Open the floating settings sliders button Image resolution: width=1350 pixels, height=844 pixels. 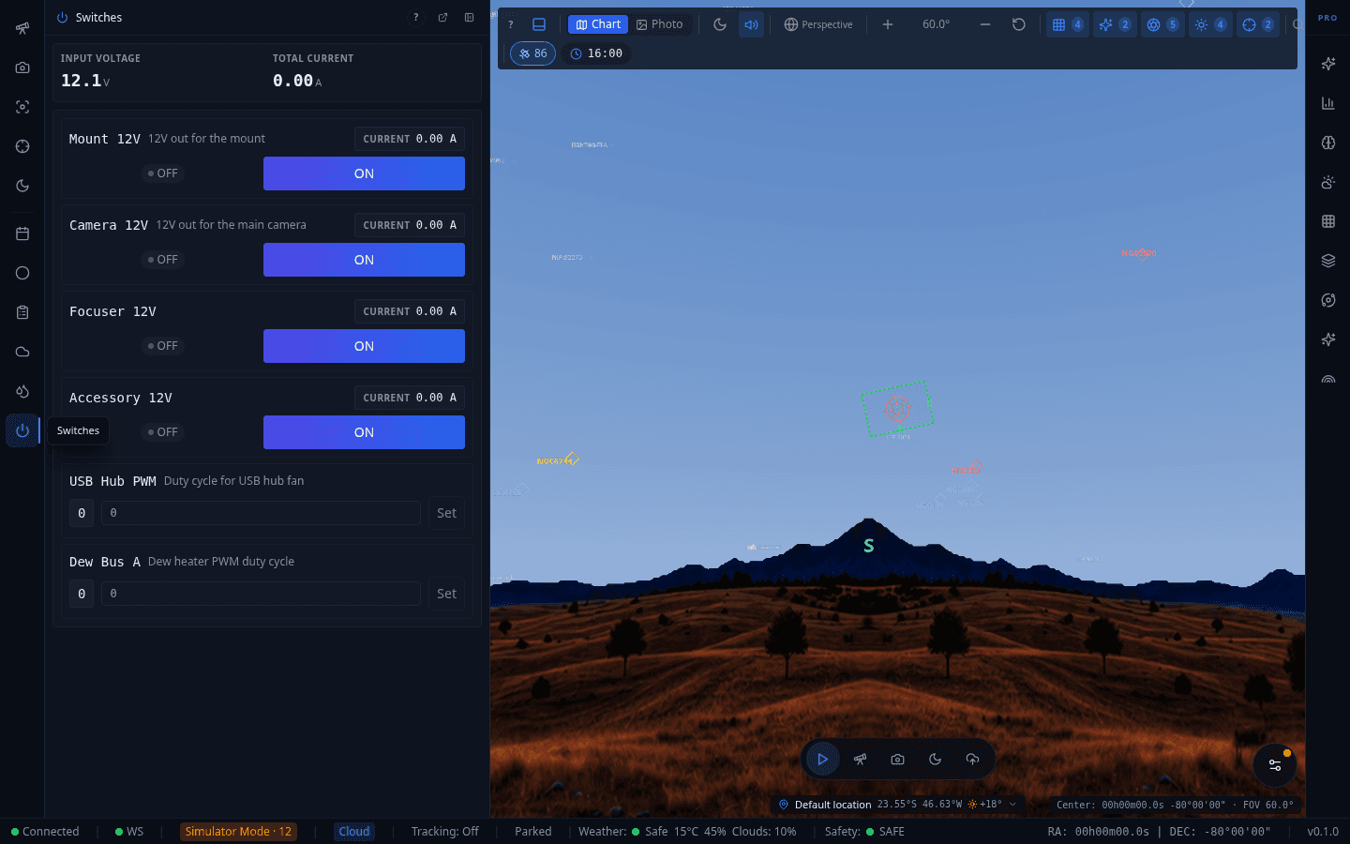[1275, 765]
